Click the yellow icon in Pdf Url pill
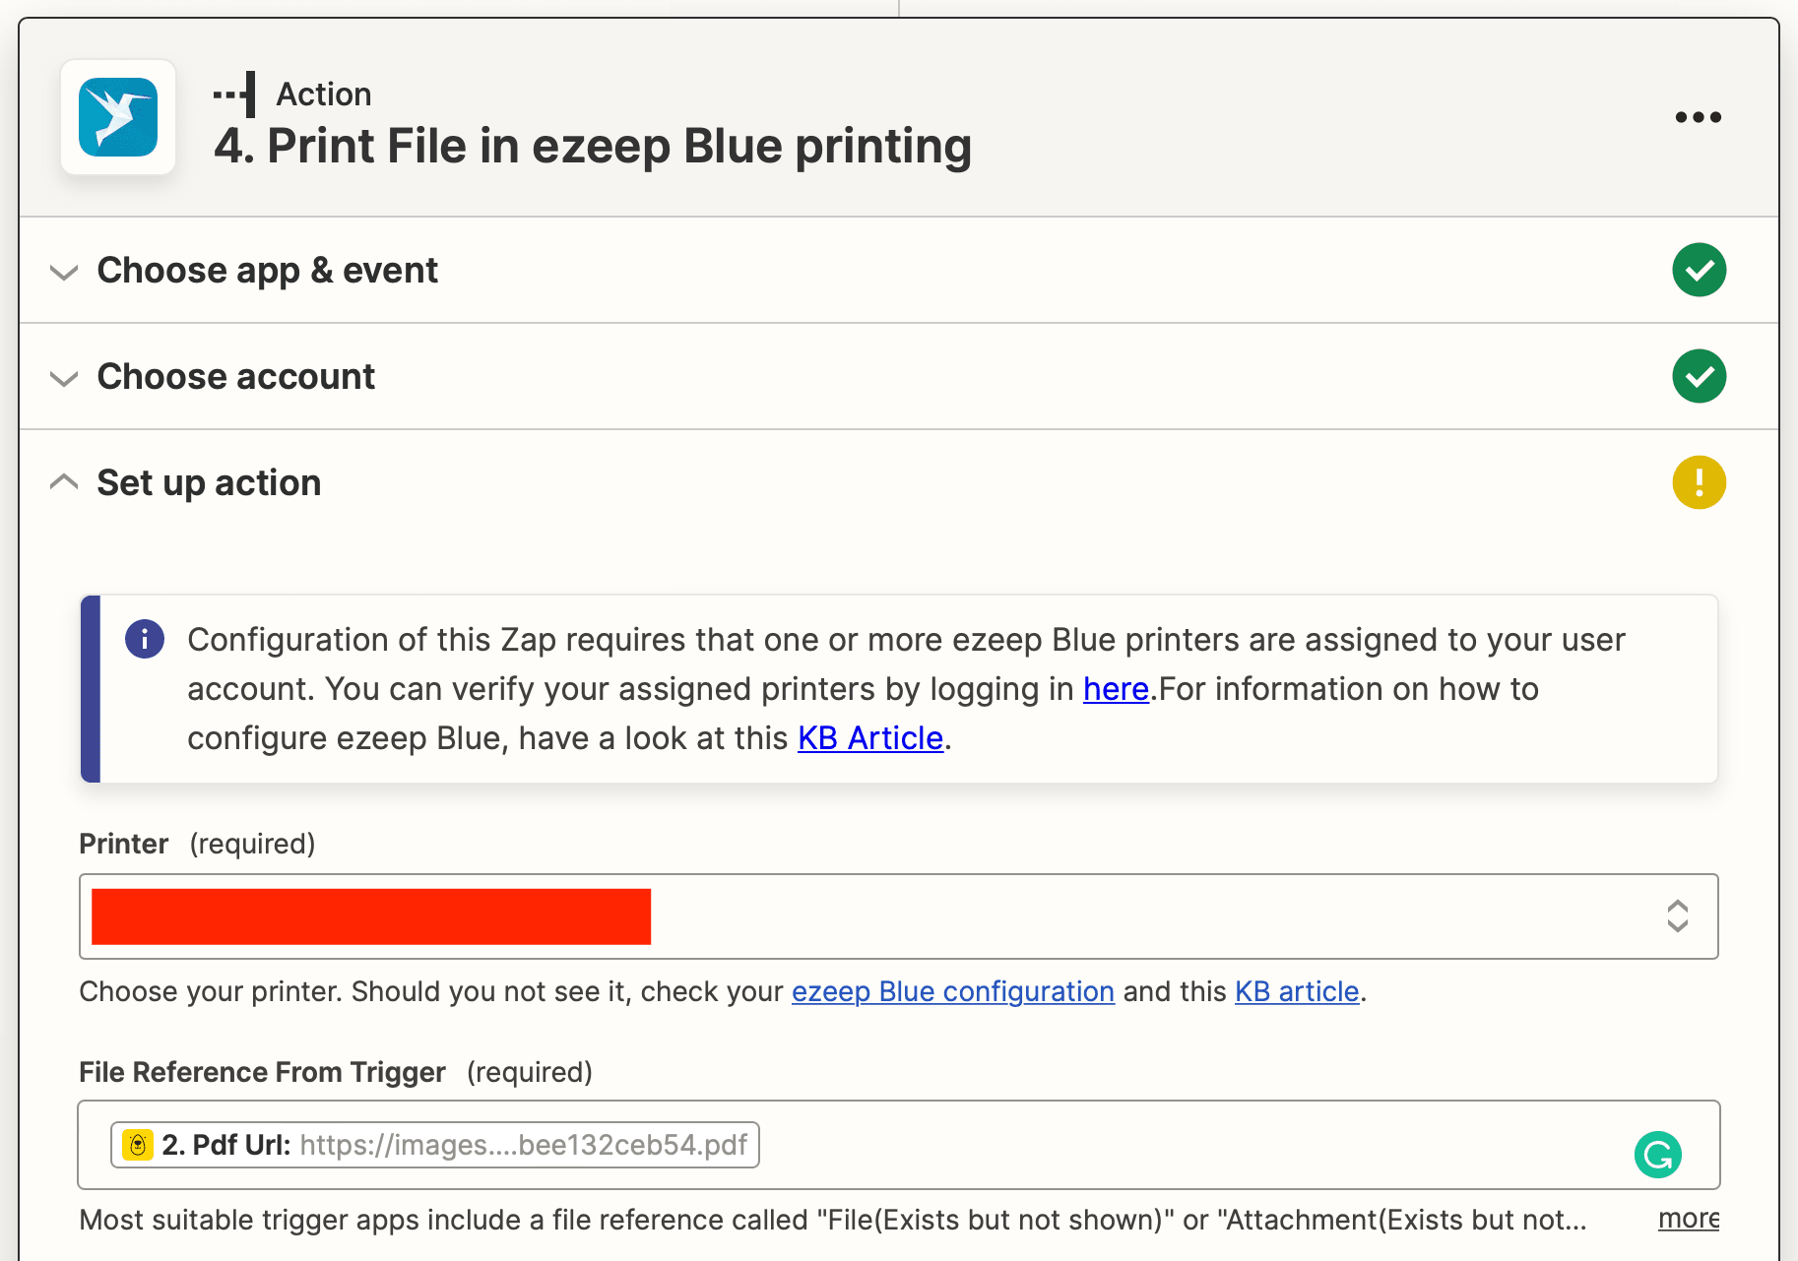This screenshot has width=1798, height=1261. [x=138, y=1145]
